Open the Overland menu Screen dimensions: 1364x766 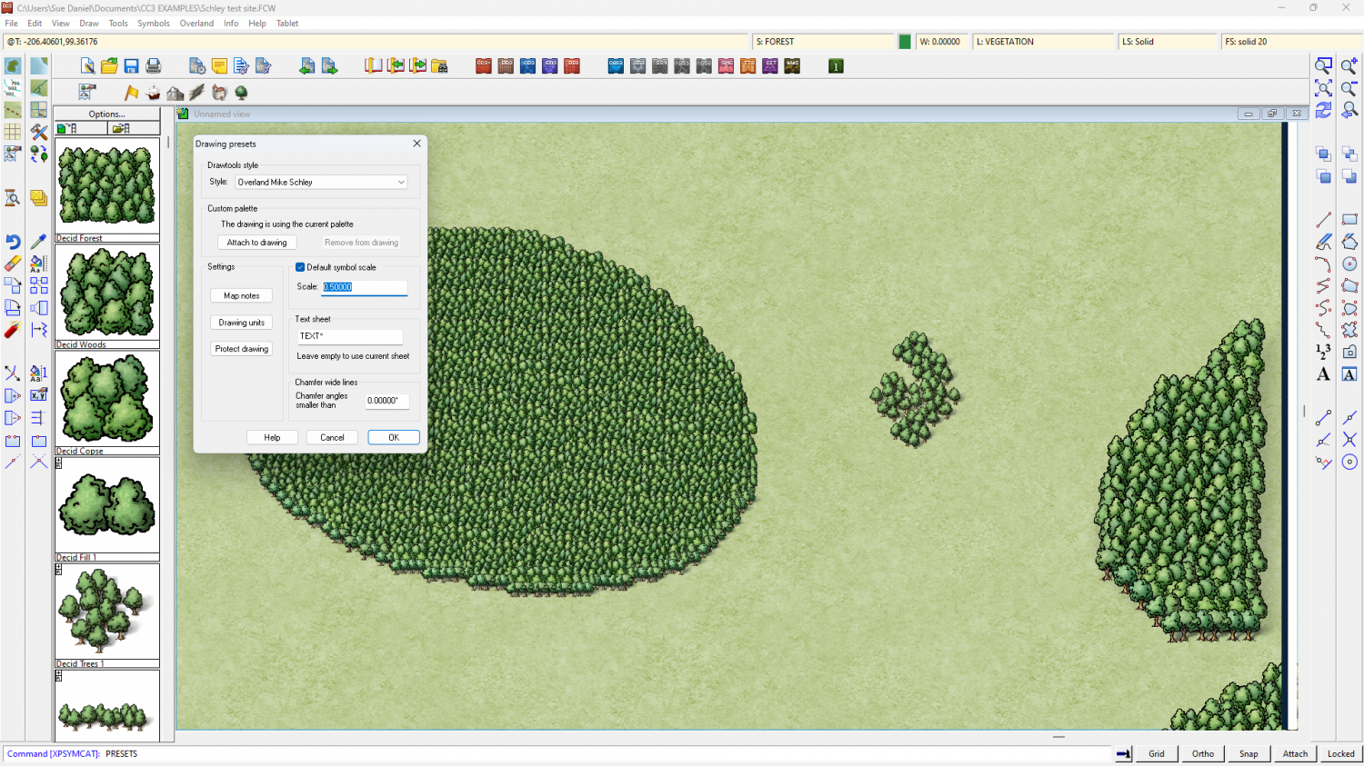[x=196, y=24]
